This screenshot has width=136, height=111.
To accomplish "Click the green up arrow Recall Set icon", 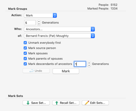I will [x=57, y=103].
